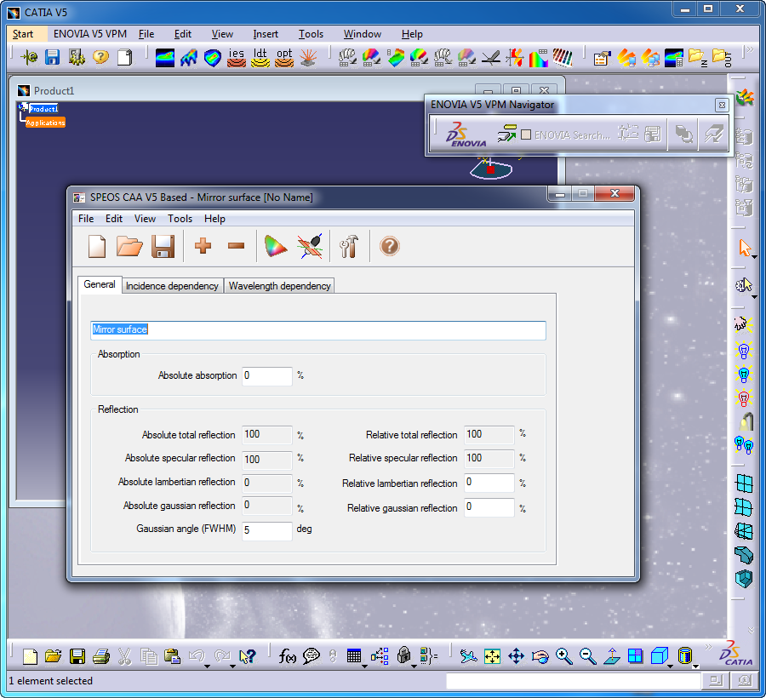
Task: Click the Normal View icon
Action: pos(612,656)
